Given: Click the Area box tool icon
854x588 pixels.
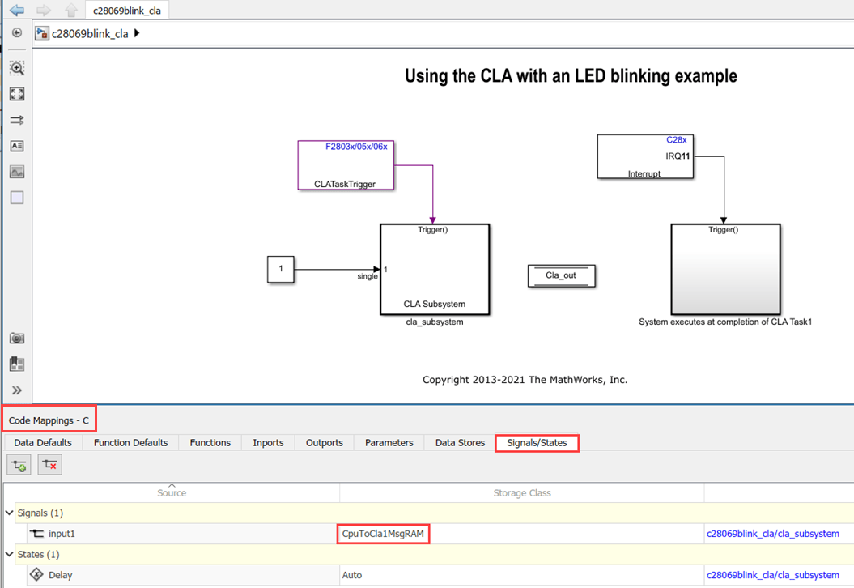Looking at the screenshot, I should tap(17, 198).
